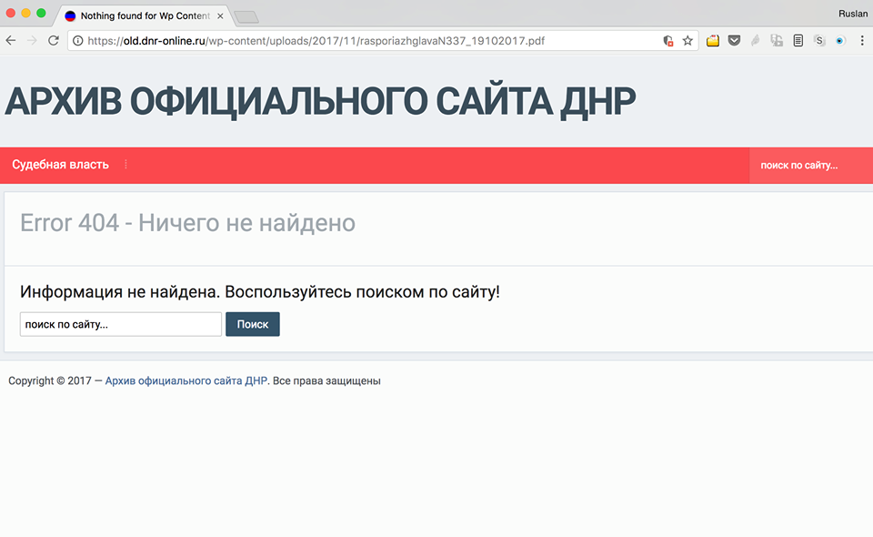Close the Nothing found for Wp Content tab
Viewport: 873px width, 537px height.
[220, 16]
